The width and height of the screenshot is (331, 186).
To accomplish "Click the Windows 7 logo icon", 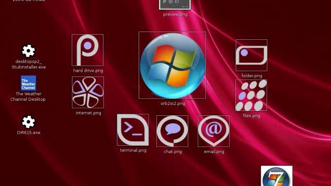I will pyautogui.click(x=277, y=176).
